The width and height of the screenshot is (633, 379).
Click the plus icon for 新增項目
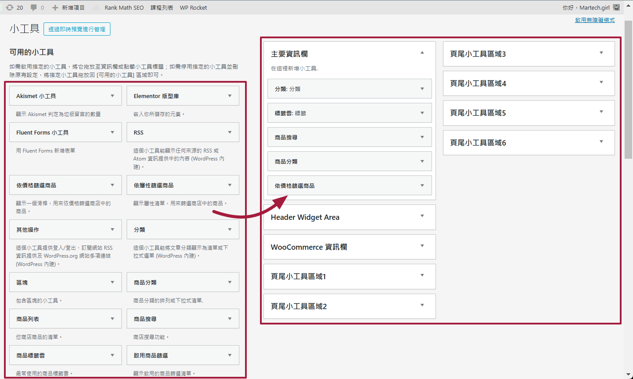(55, 7)
